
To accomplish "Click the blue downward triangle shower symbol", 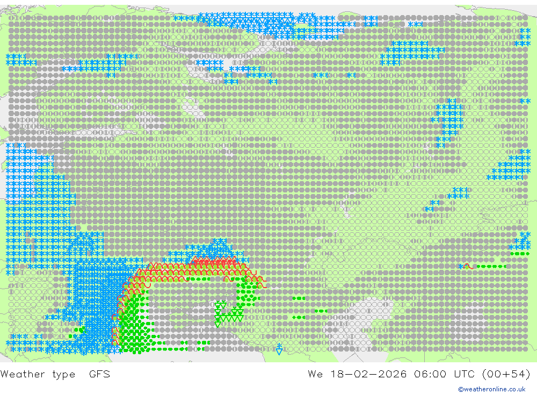I will point(279,349).
